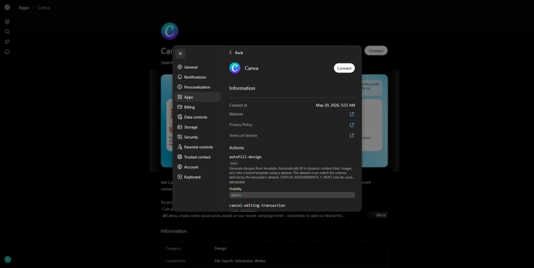Click the large Canva logo on background page
The height and width of the screenshot is (268, 534).
pyautogui.click(x=169, y=31)
